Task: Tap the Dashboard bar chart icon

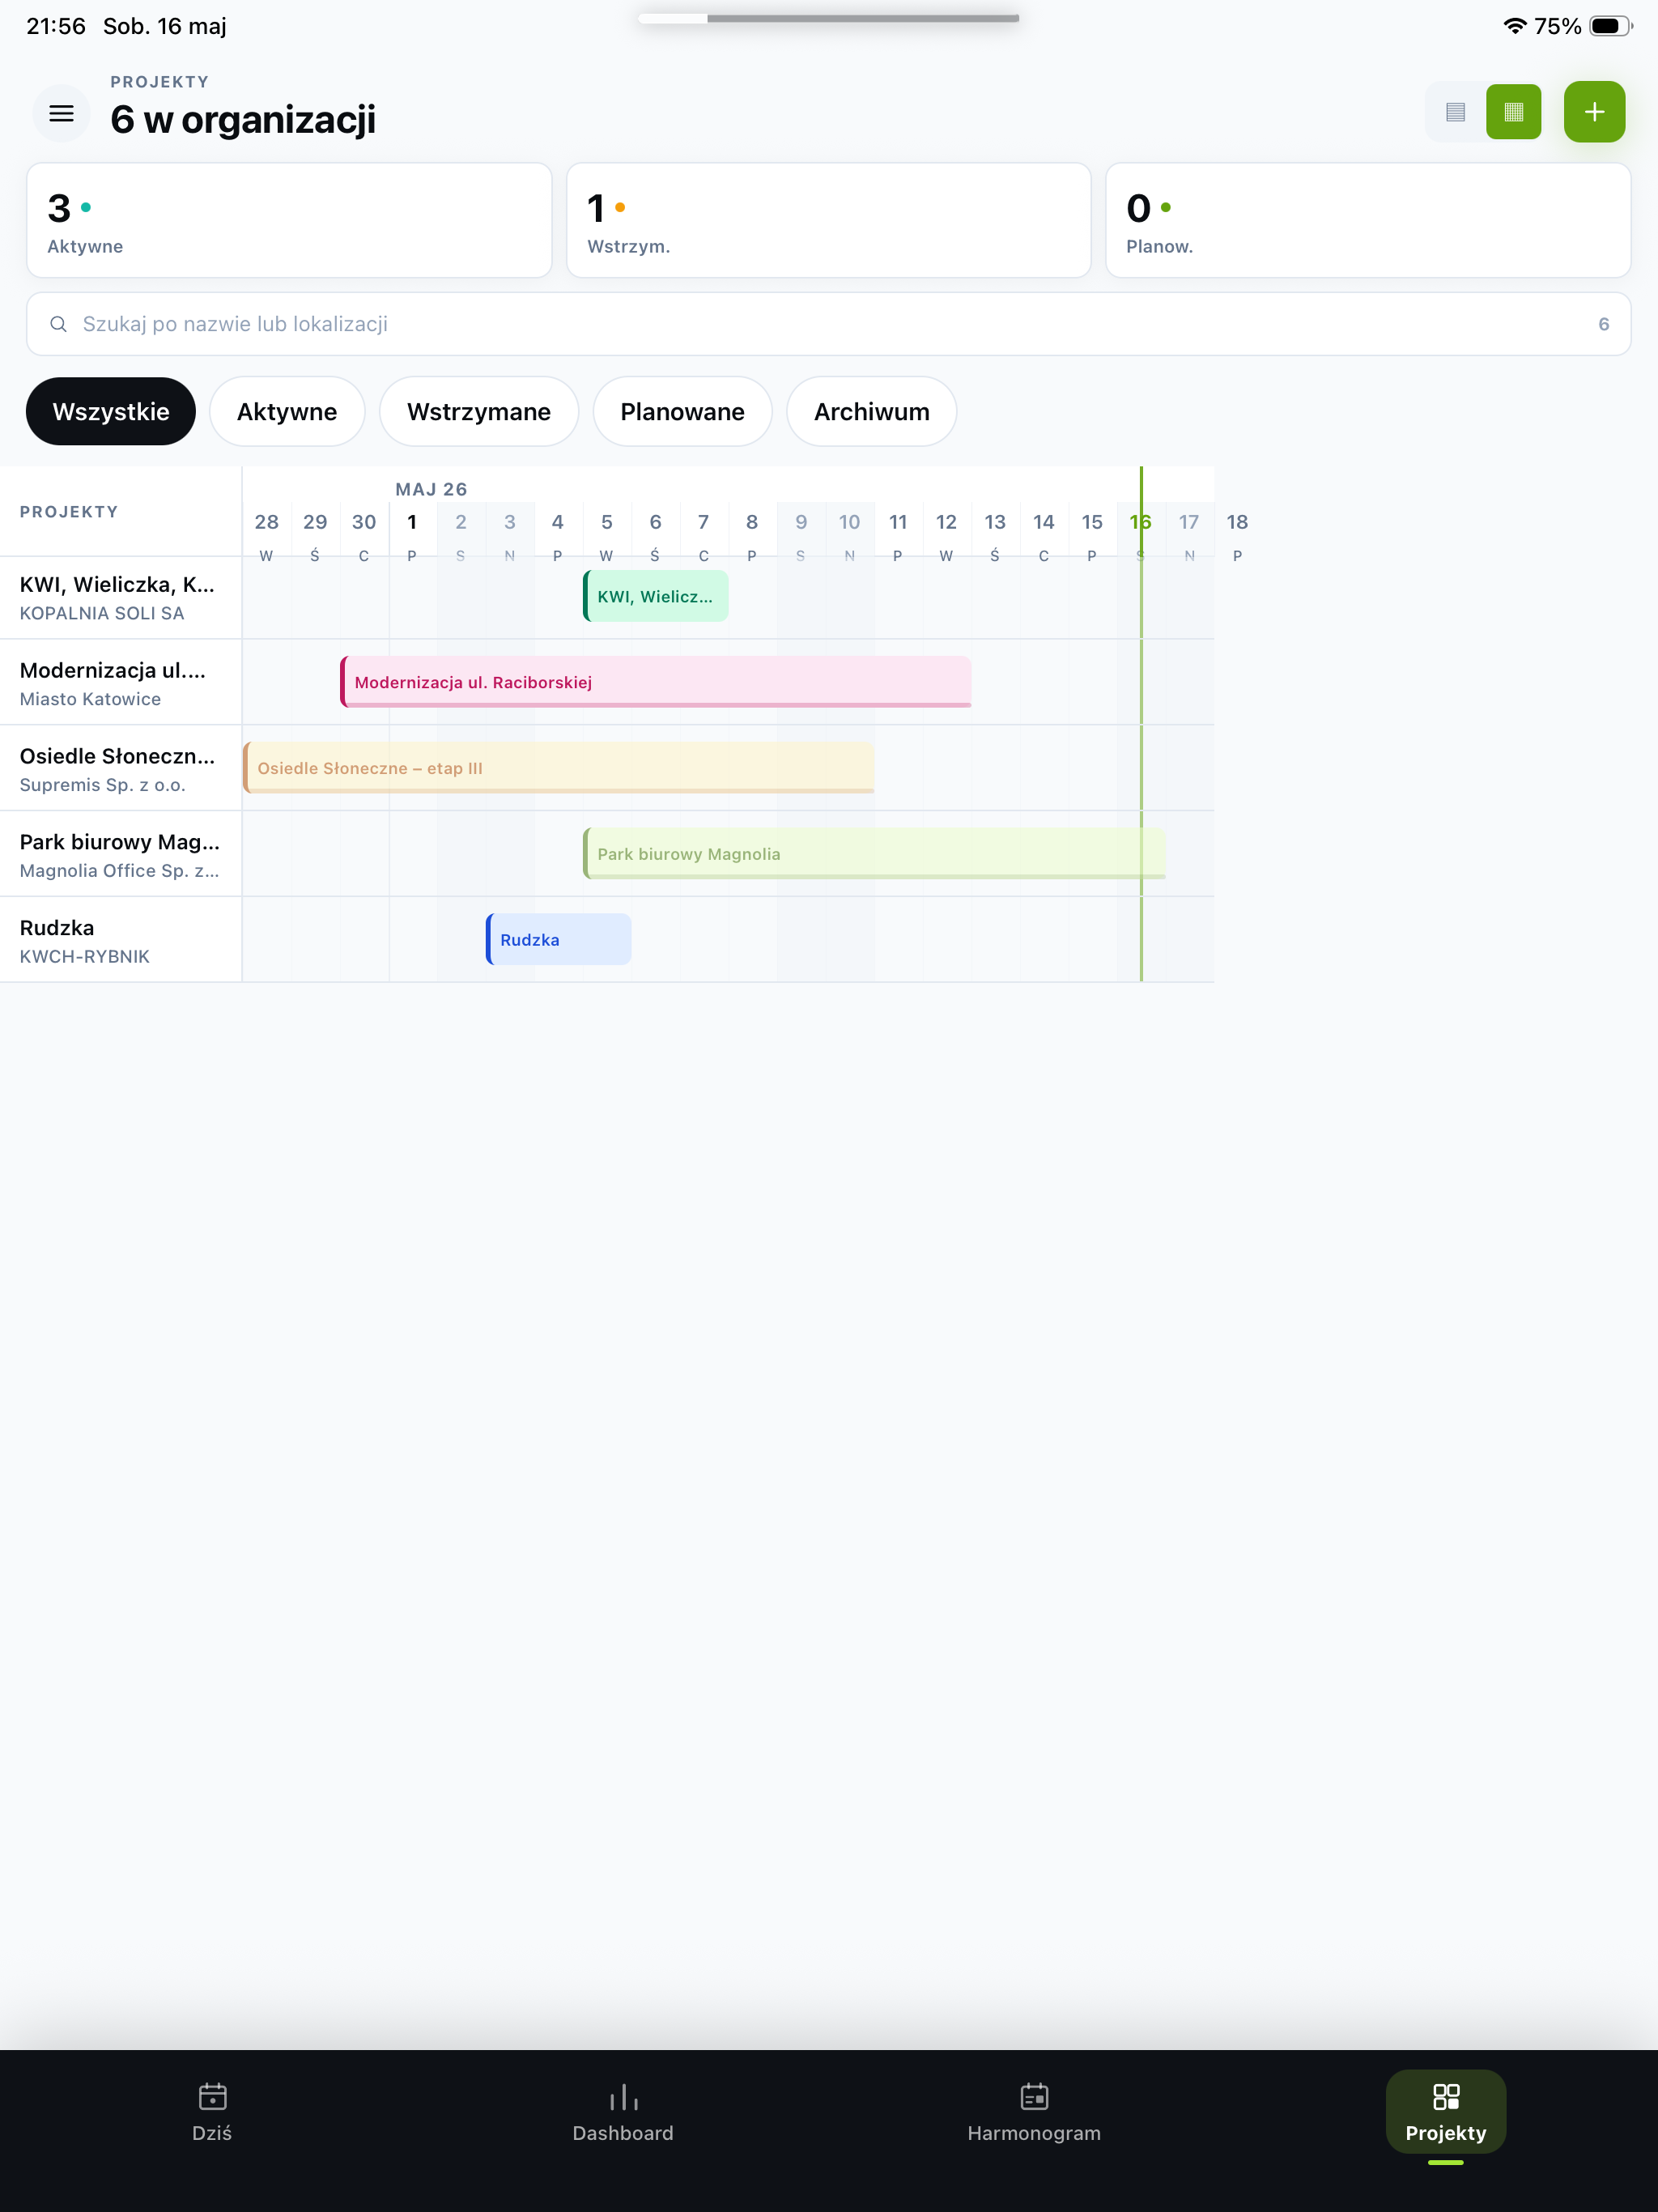Action: (x=623, y=2096)
